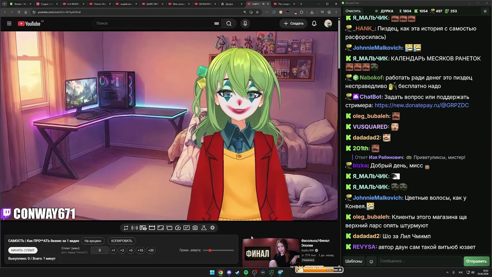
Task: Switch to the "Stream" browser tab
Action: tap(20, 4)
